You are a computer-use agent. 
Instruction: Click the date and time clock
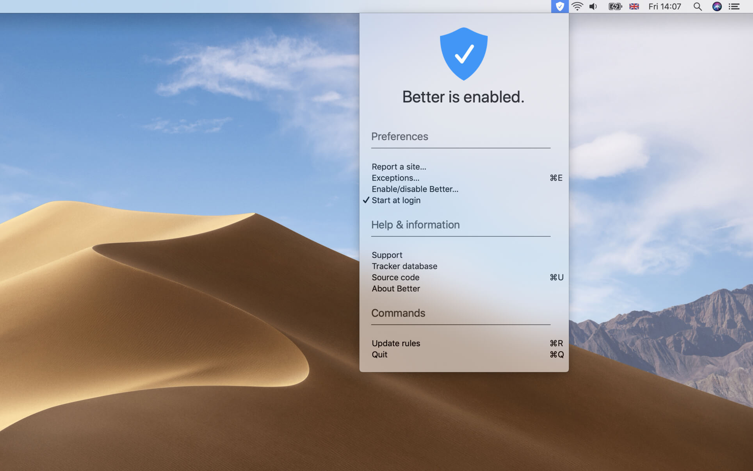coord(664,6)
